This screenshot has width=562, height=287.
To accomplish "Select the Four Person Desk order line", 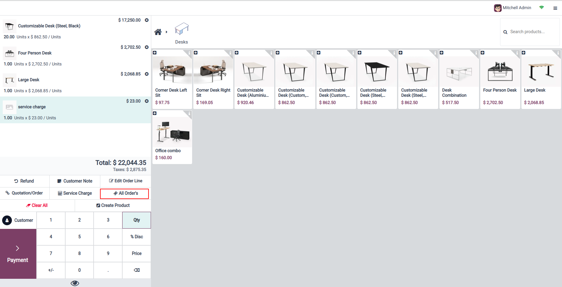I will [75, 56].
